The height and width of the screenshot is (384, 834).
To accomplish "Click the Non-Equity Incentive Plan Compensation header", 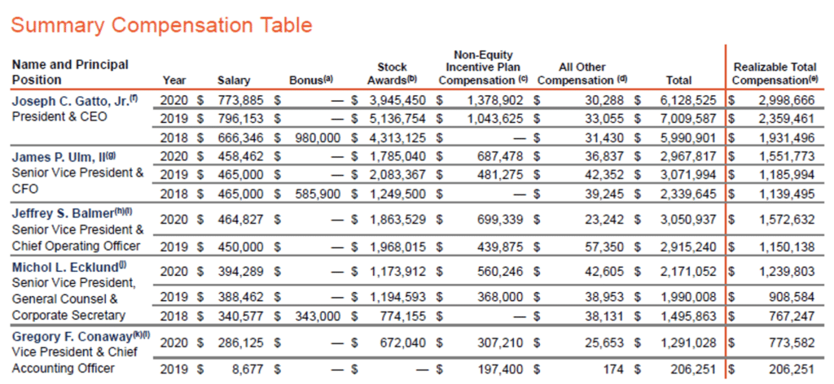I will pyautogui.click(x=483, y=68).
